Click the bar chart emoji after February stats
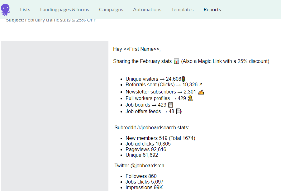Viewport: 281px width, 191px height. coord(176,61)
